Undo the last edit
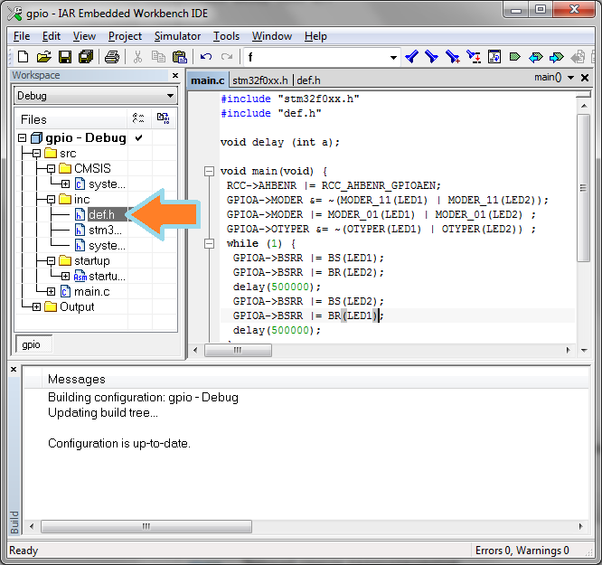Screen dimensions: 602x565 (x=206, y=57)
